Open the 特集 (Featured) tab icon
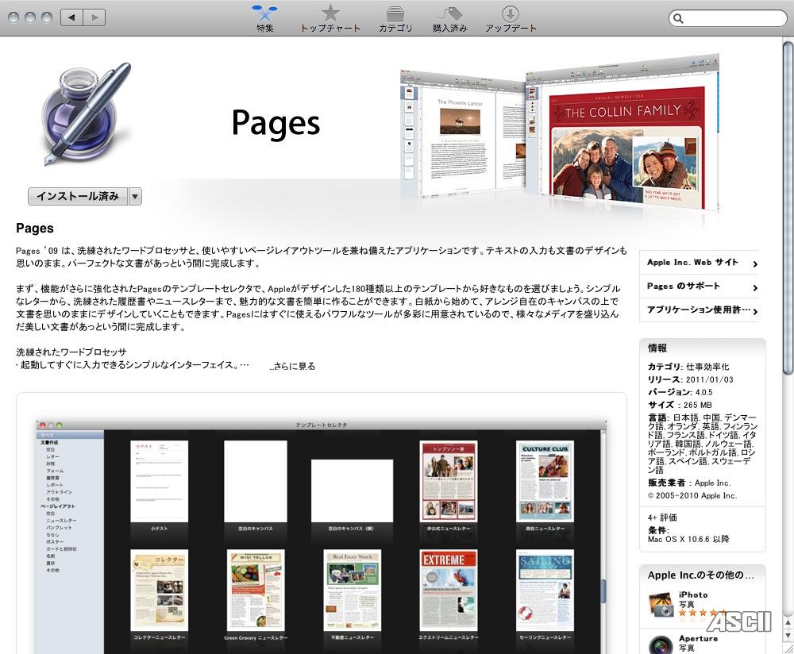794x654 pixels. (264, 13)
